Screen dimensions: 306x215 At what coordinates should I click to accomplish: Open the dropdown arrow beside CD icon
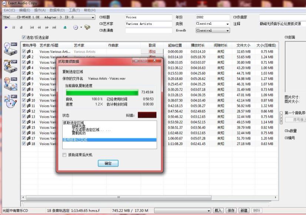coord(81,27)
